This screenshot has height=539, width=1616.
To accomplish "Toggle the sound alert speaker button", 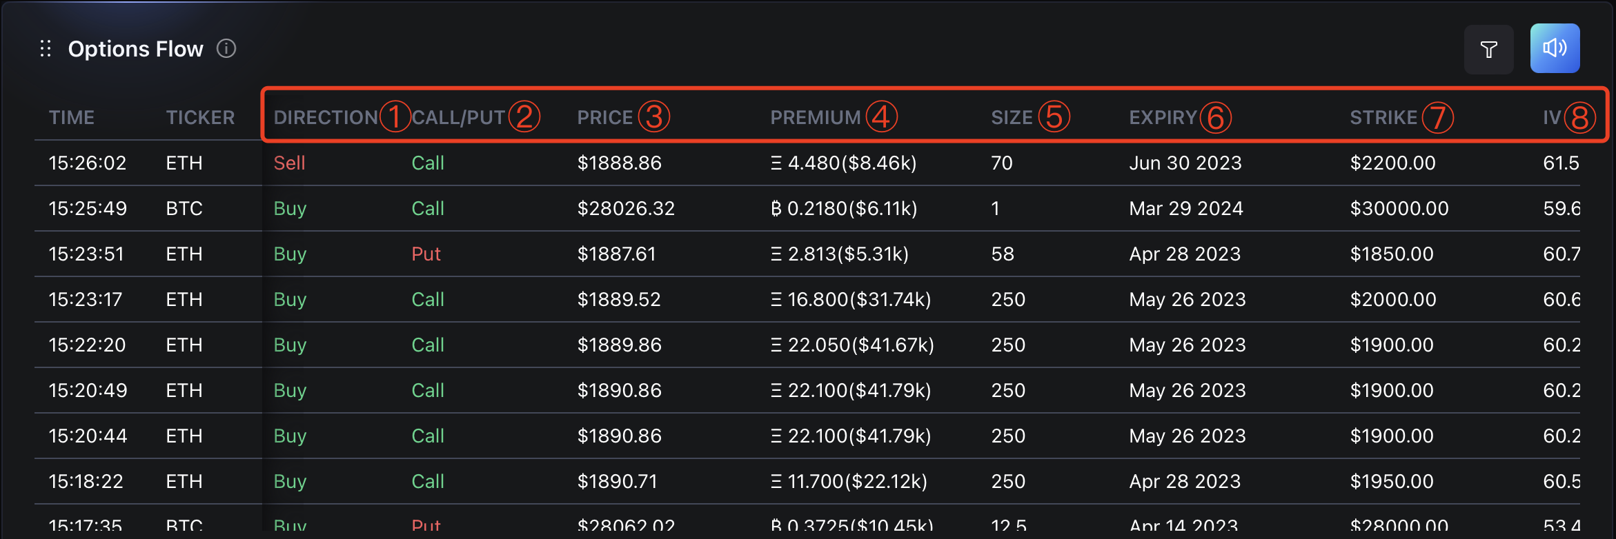I will click(1555, 48).
